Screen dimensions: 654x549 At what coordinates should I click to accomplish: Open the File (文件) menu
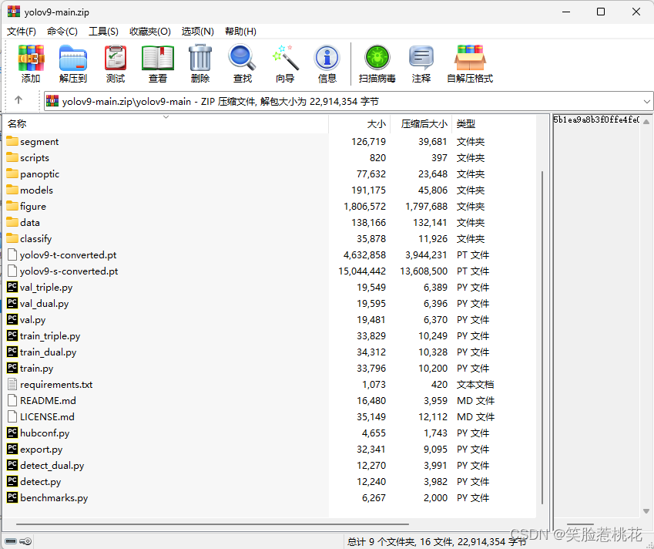pyautogui.click(x=22, y=32)
